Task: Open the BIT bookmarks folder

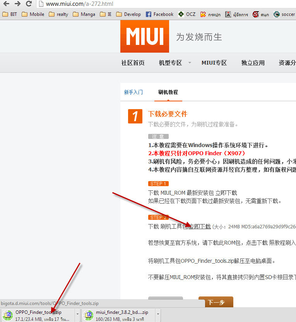Action: (10, 14)
